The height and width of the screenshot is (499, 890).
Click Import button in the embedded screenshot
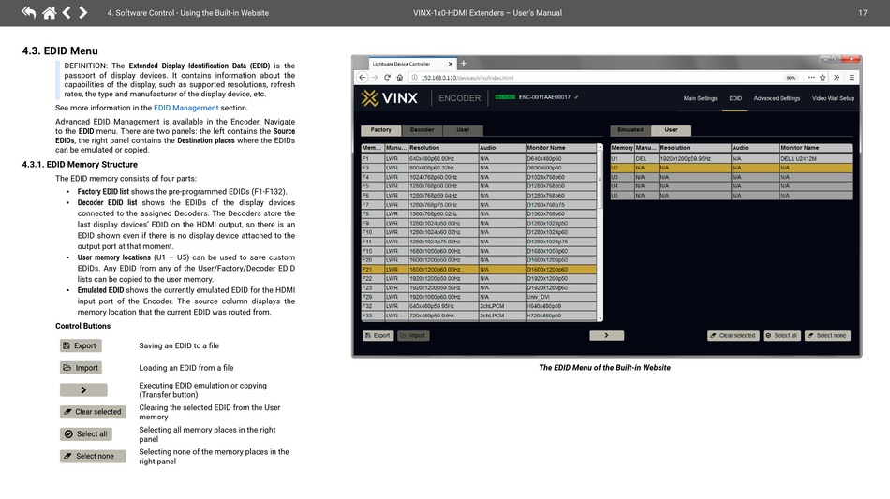413,336
